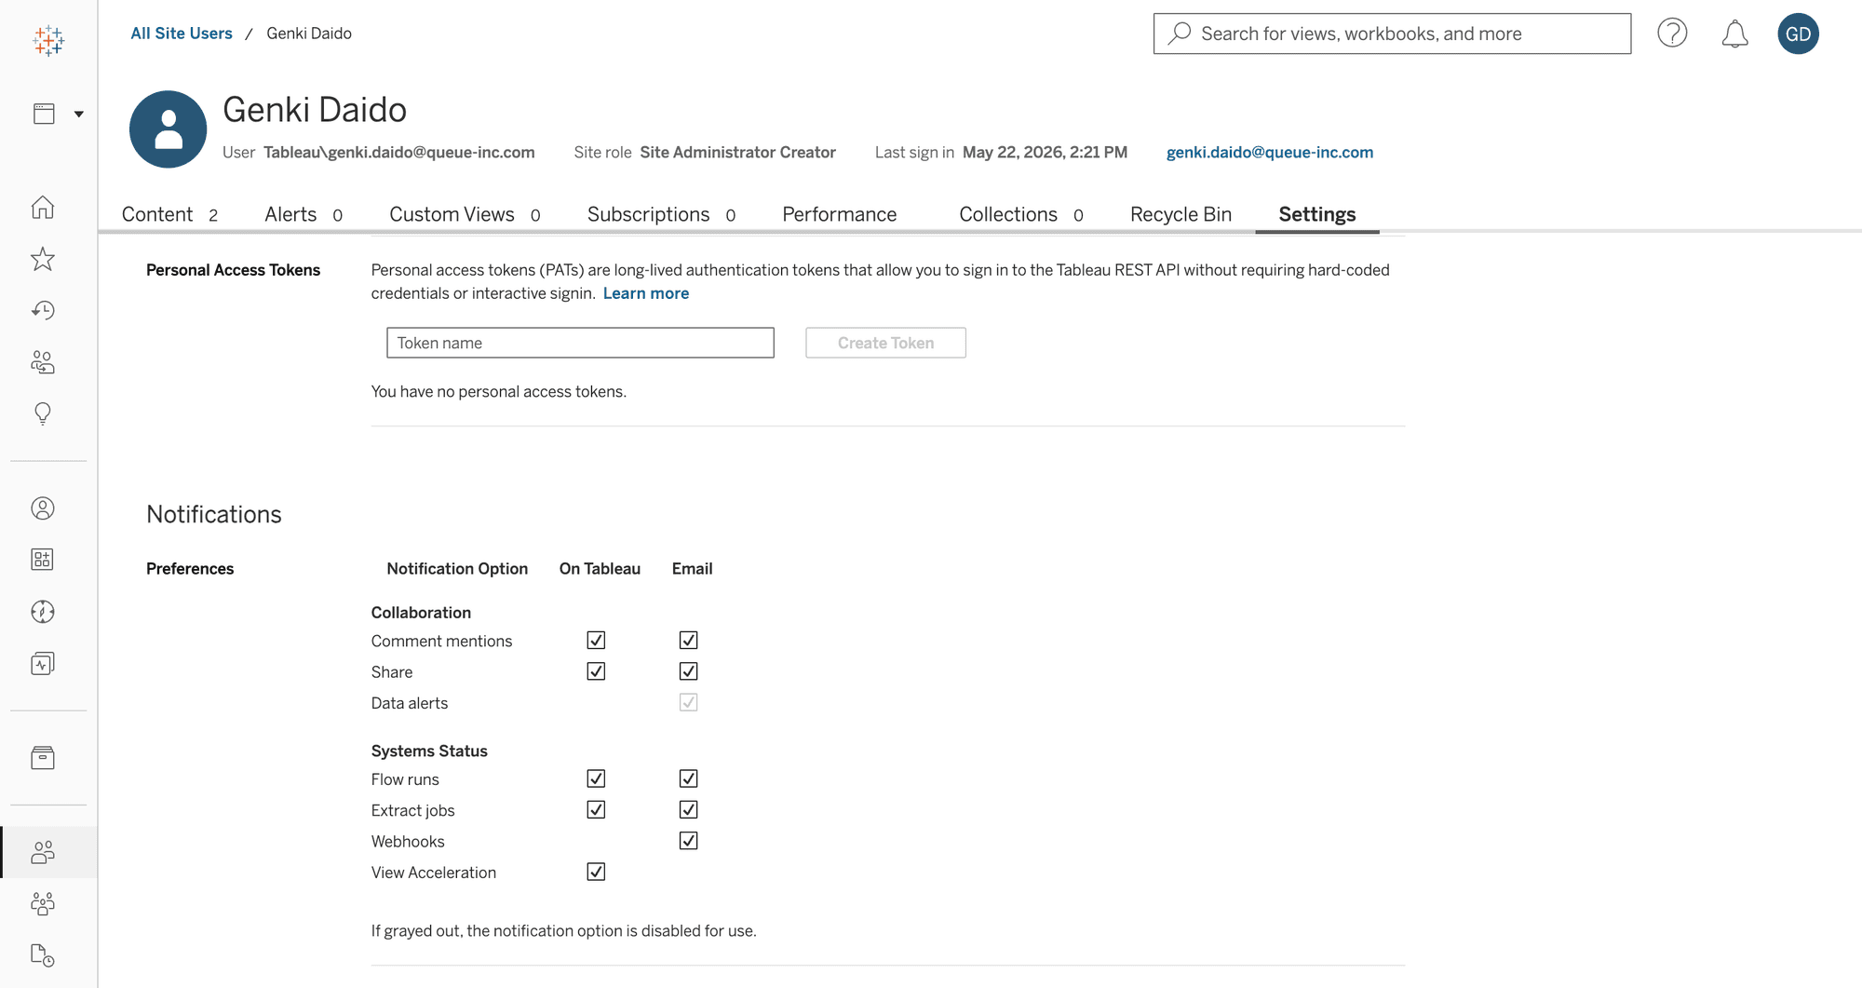The image size is (1862, 988).
Task: Click the Learn more link
Action: [646, 293]
